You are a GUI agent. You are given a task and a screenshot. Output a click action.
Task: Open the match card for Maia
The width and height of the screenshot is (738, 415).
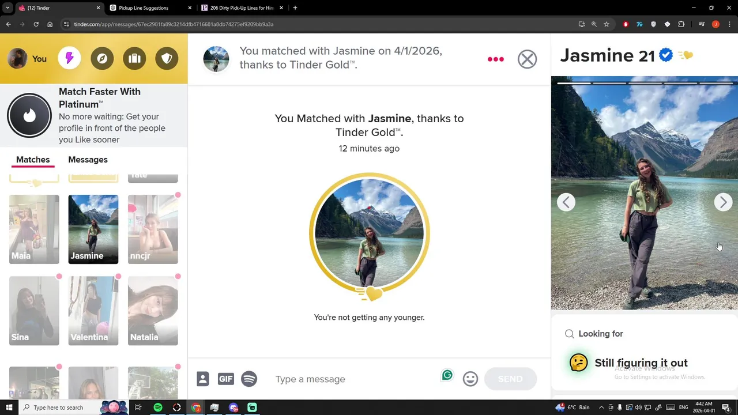(x=34, y=229)
